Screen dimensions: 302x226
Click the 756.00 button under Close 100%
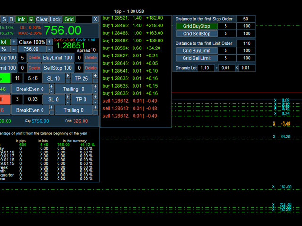click(x=32, y=49)
